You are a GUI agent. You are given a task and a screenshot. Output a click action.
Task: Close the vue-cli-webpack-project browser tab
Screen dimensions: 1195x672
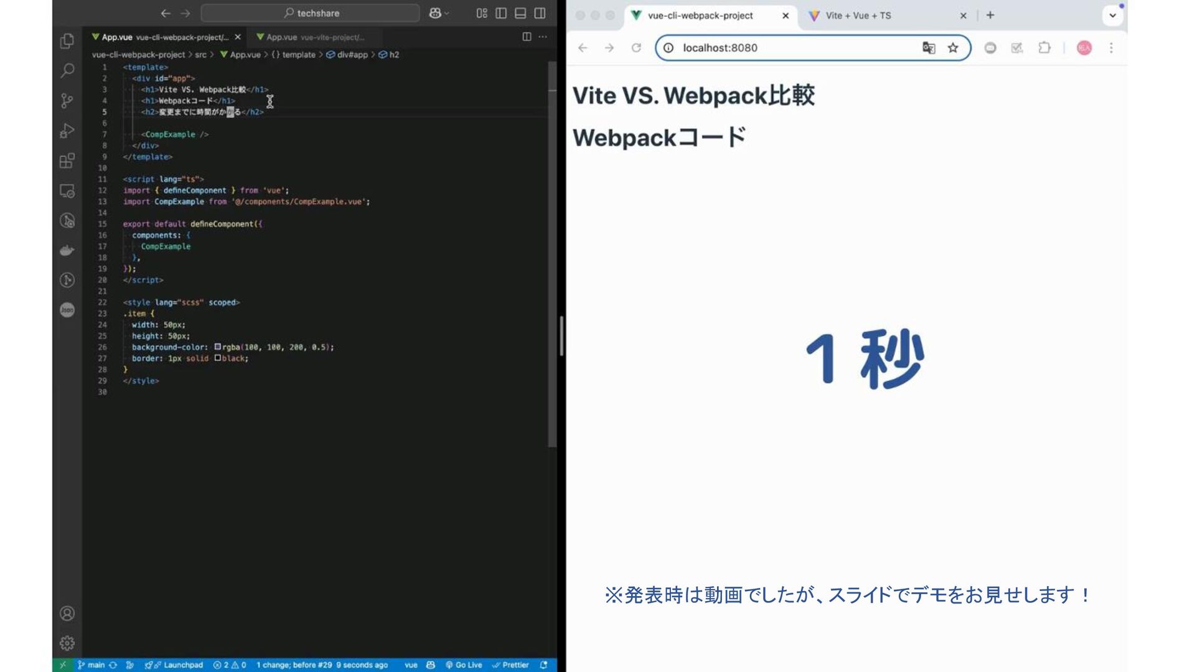[785, 16]
